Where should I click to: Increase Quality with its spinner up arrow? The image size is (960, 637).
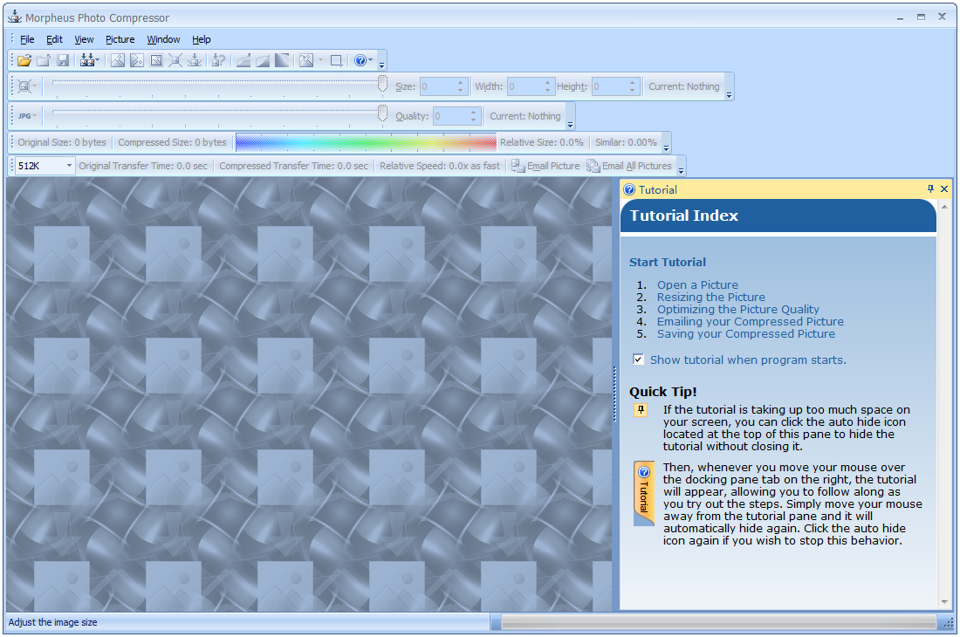tap(473, 112)
